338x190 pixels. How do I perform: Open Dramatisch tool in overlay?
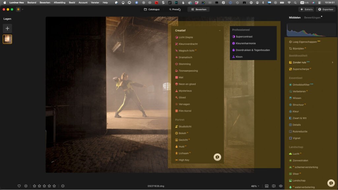coord(184,57)
